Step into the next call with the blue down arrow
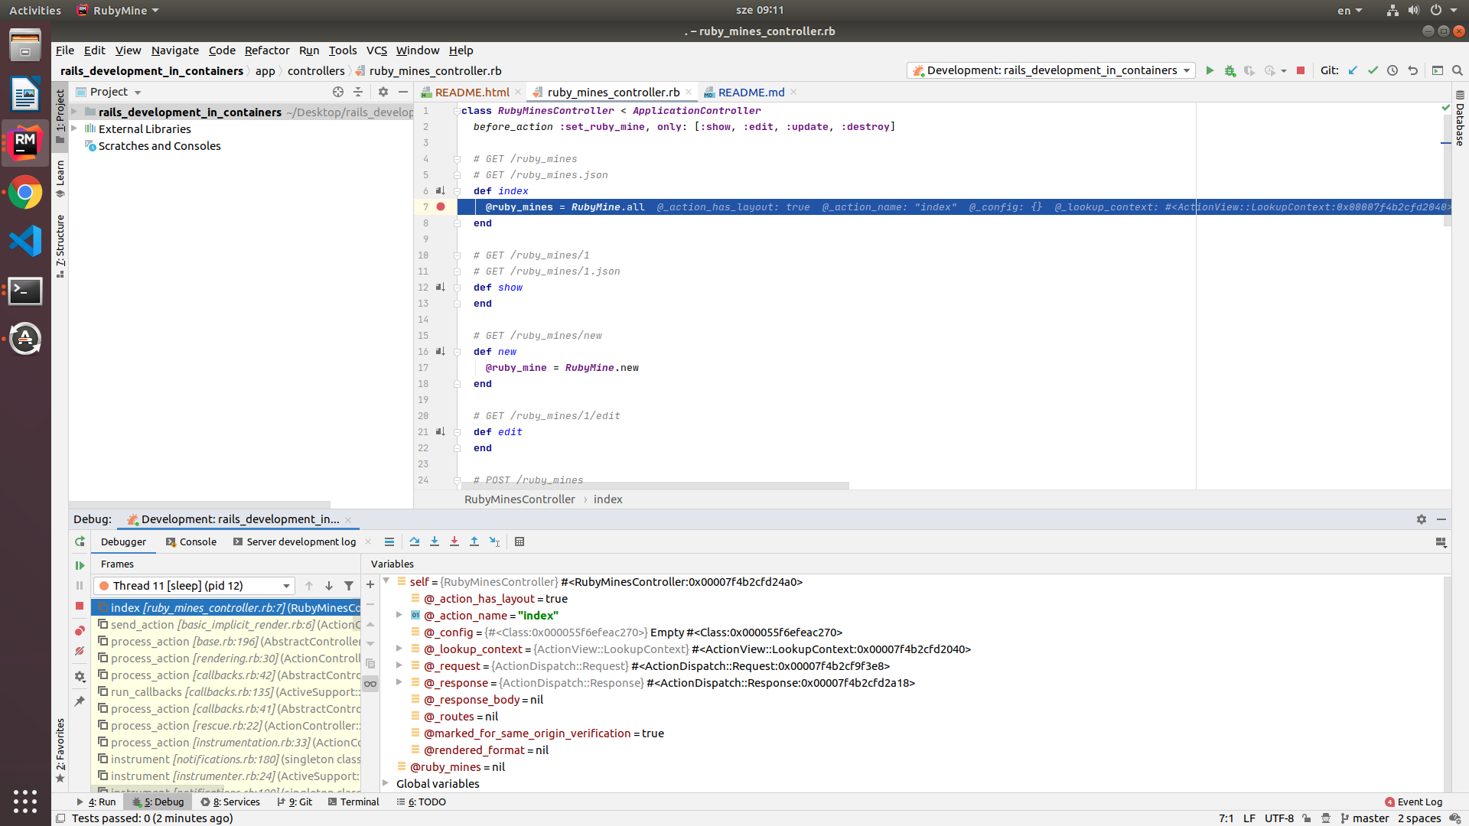 (435, 541)
